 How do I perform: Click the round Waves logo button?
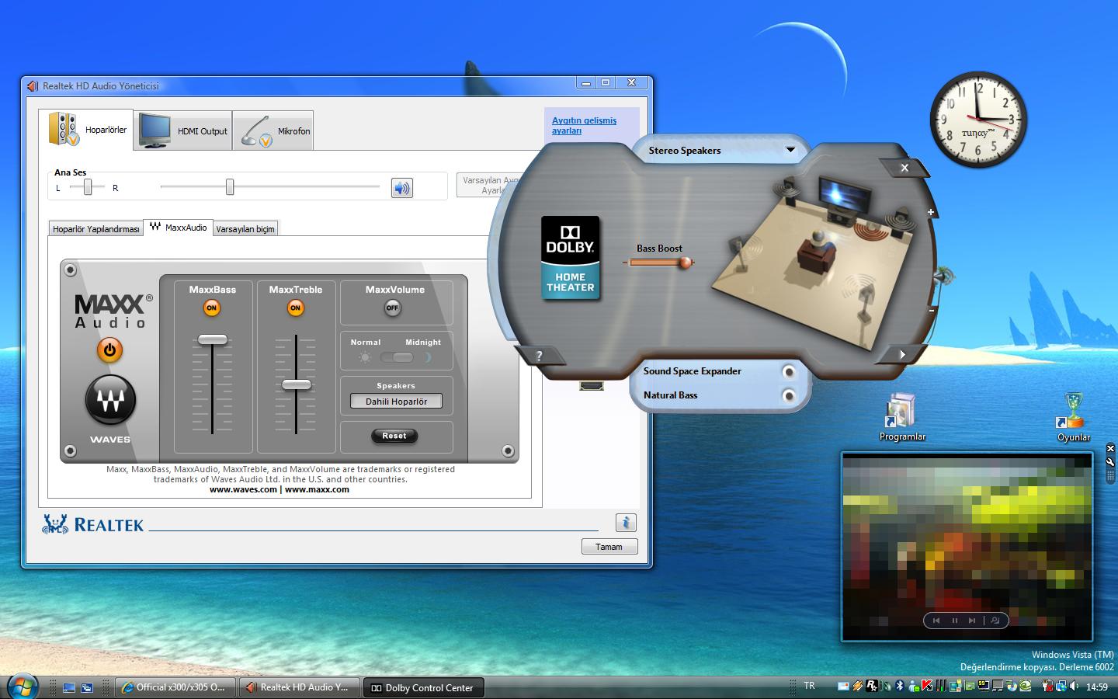(x=110, y=401)
